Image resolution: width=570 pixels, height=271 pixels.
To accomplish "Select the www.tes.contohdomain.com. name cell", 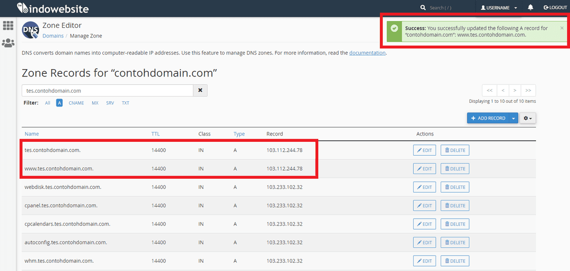I will tap(59, 168).
